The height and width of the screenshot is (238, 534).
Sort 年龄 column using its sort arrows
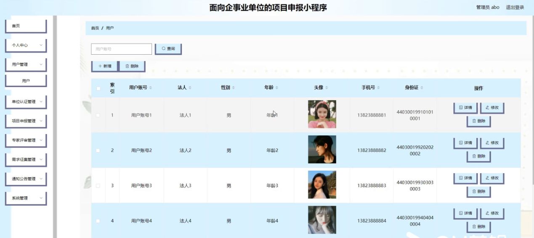(276, 87)
